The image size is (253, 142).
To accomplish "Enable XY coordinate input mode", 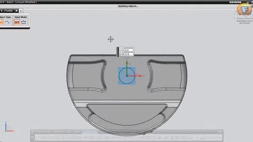I will [17, 22].
